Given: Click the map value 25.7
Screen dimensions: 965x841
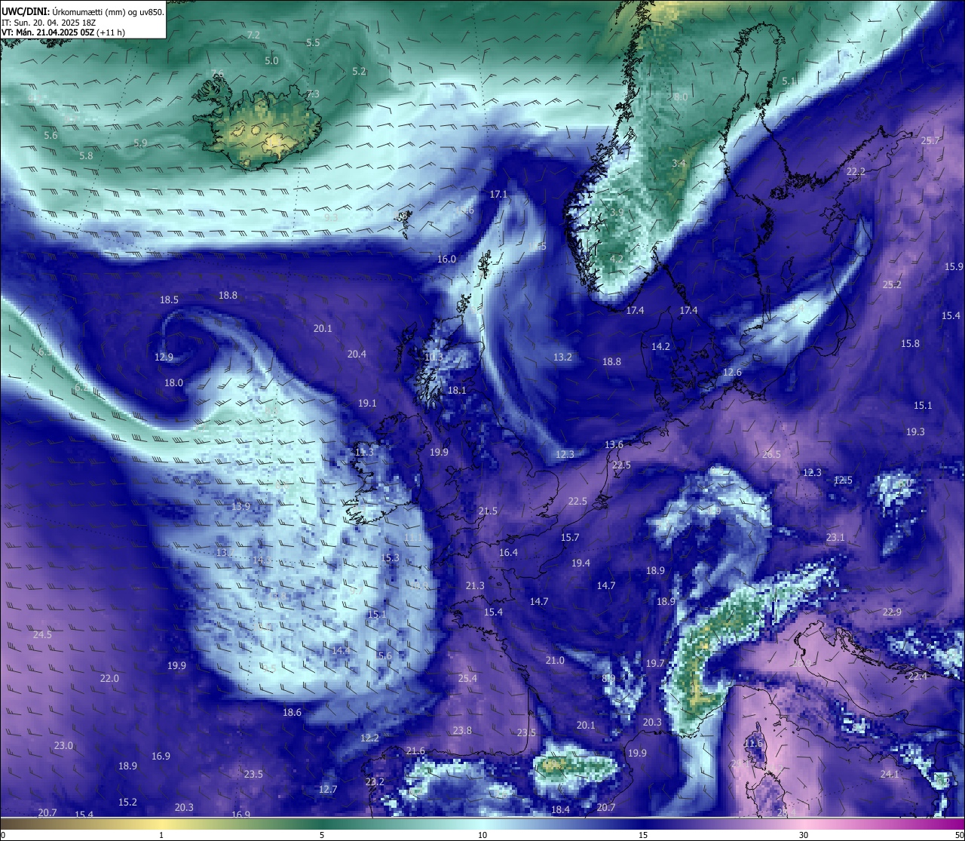Looking at the screenshot, I should click(x=930, y=141).
